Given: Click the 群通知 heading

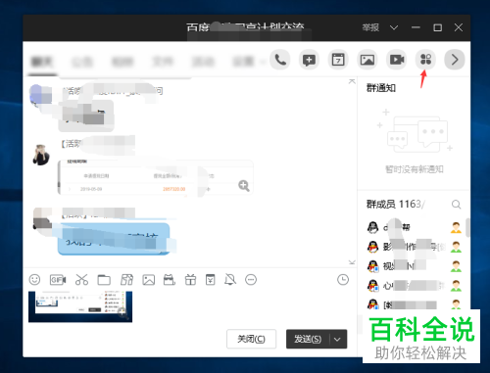Looking at the screenshot, I should [381, 88].
